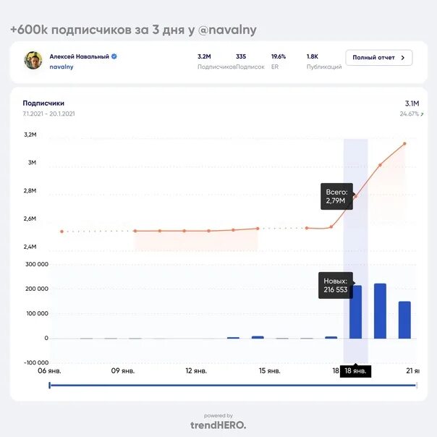Click the 12 янв. axis label
Image resolution: width=437 pixels, height=437 pixels.
[196, 371]
